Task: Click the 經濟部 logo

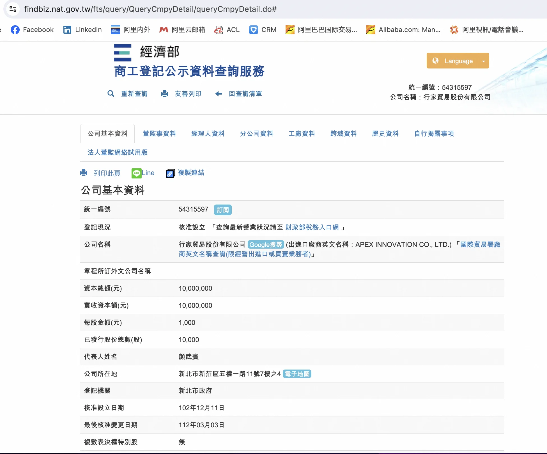Action: [x=146, y=52]
